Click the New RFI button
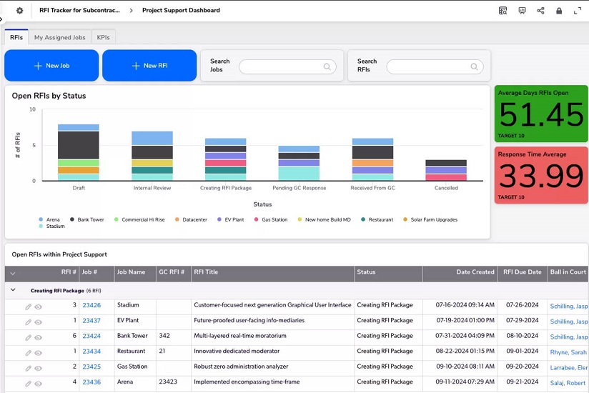This screenshot has height=393, width=589. 149,66
